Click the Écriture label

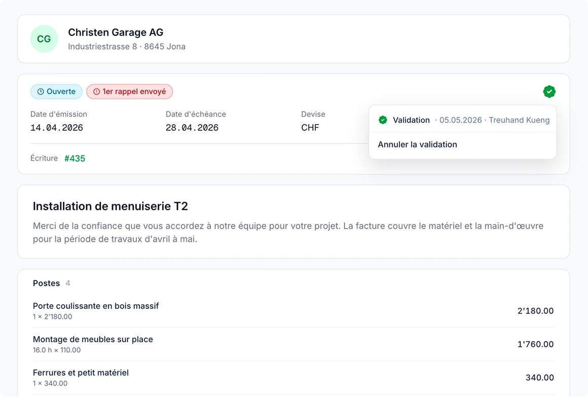click(x=44, y=158)
